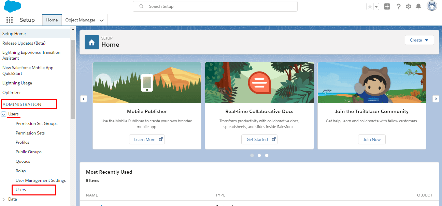Expand the Data section

pos(4,199)
